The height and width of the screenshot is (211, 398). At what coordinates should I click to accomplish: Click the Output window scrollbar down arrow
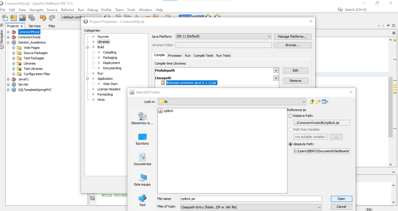click(x=394, y=202)
